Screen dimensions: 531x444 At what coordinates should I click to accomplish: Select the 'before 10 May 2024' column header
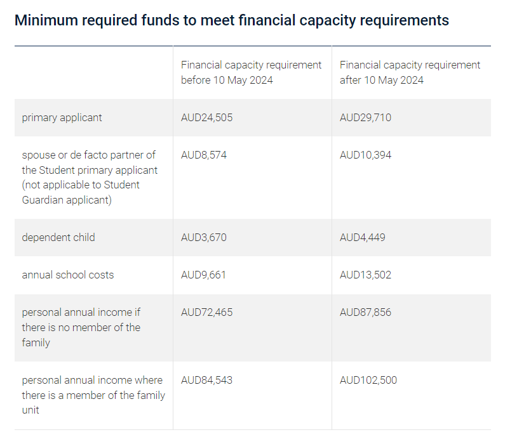tap(251, 72)
